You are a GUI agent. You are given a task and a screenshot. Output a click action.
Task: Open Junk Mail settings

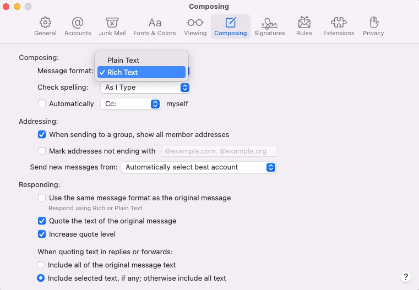[112, 26]
